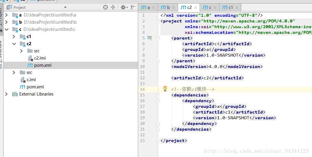Fold the dependencies tag at line 15
This screenshot has height=157, width=312.
158,95
